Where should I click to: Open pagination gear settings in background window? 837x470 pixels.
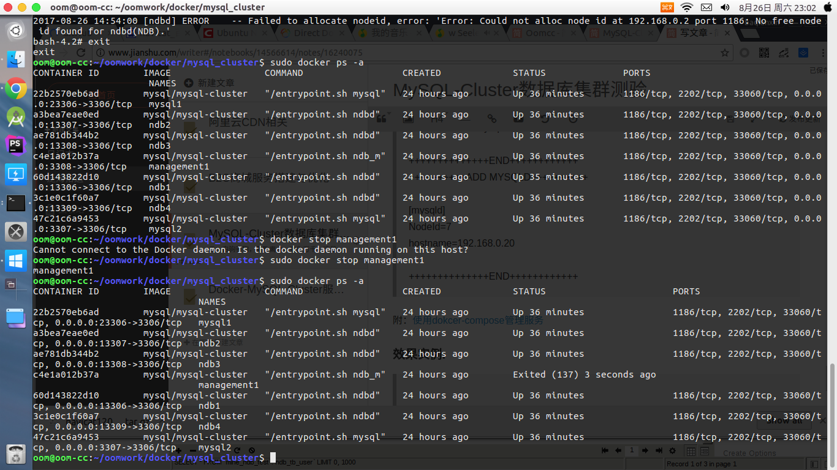point(673,451)
